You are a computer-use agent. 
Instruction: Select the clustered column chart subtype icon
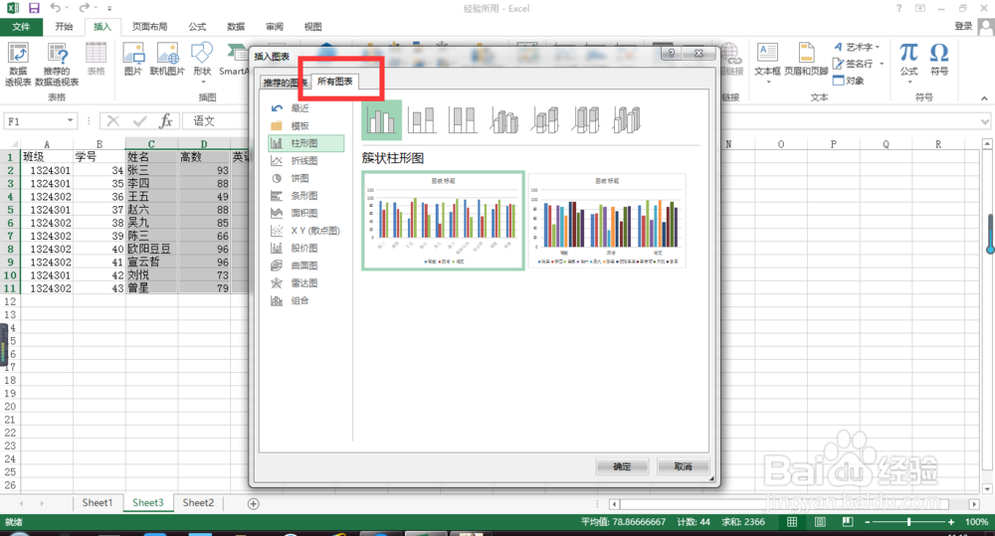click(381, 120)
